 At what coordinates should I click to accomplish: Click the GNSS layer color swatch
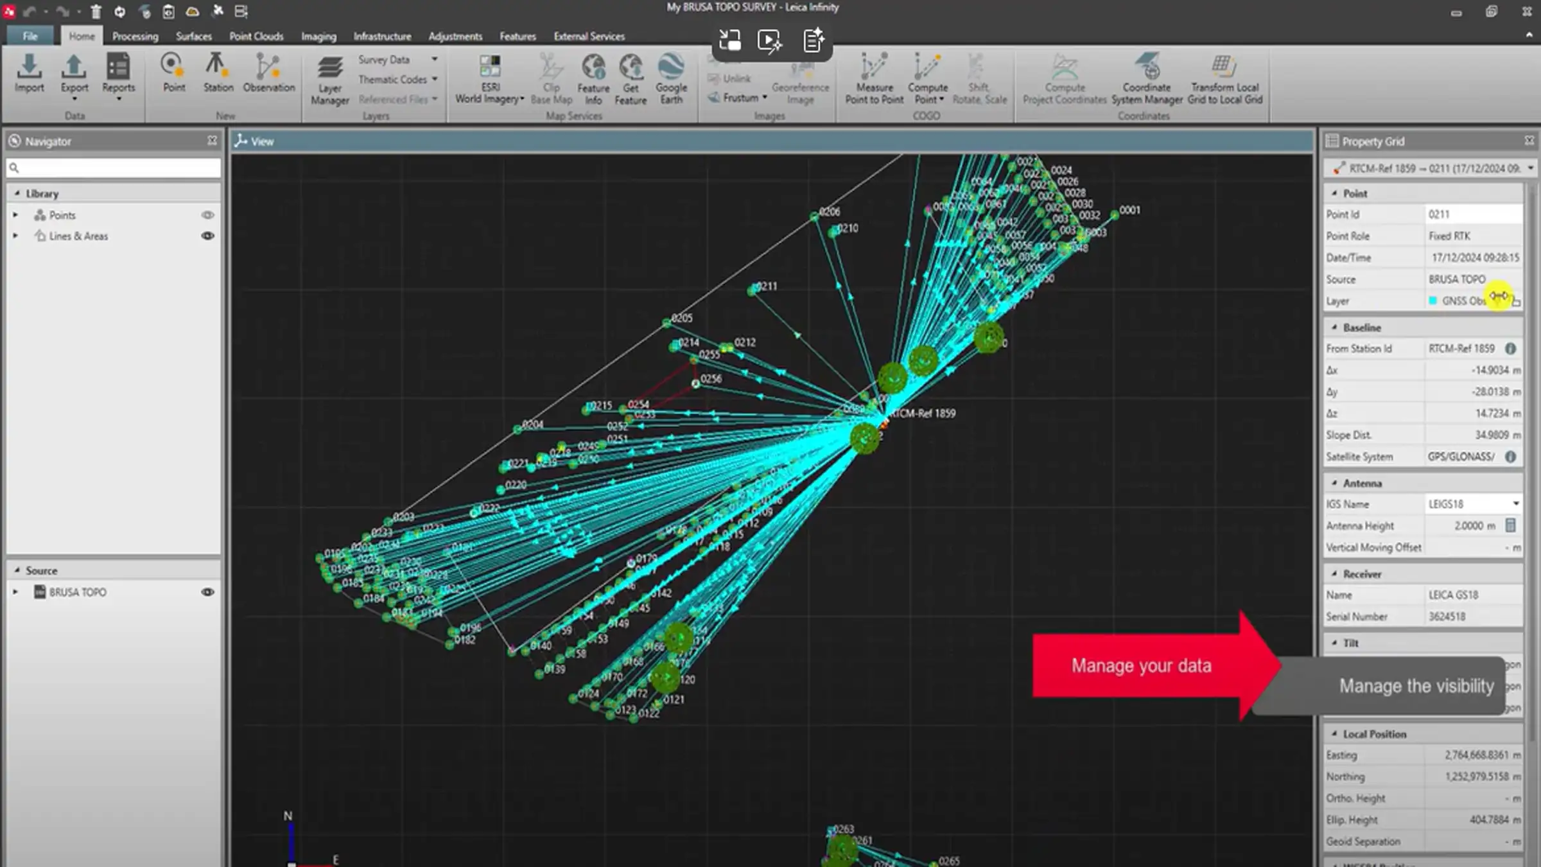coord(1433,301)
